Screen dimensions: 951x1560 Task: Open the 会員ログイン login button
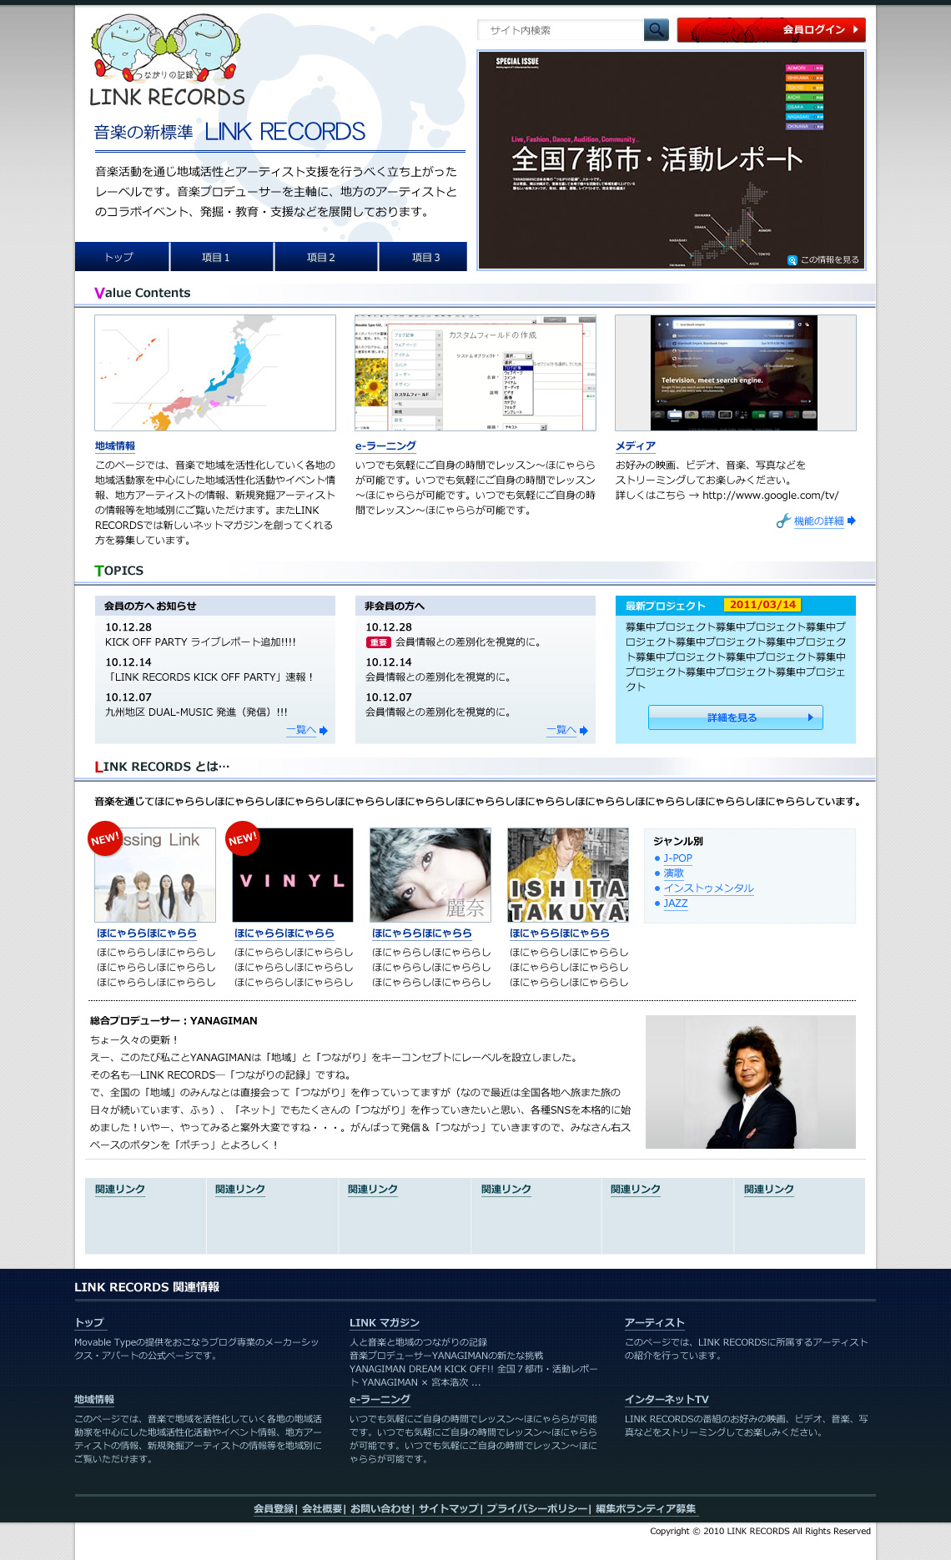point(771,30)
